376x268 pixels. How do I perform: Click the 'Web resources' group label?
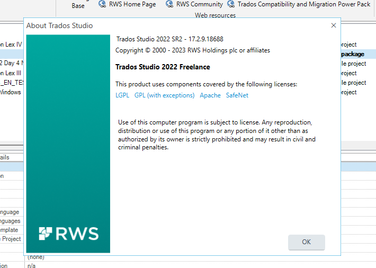(x=215, y=15)
